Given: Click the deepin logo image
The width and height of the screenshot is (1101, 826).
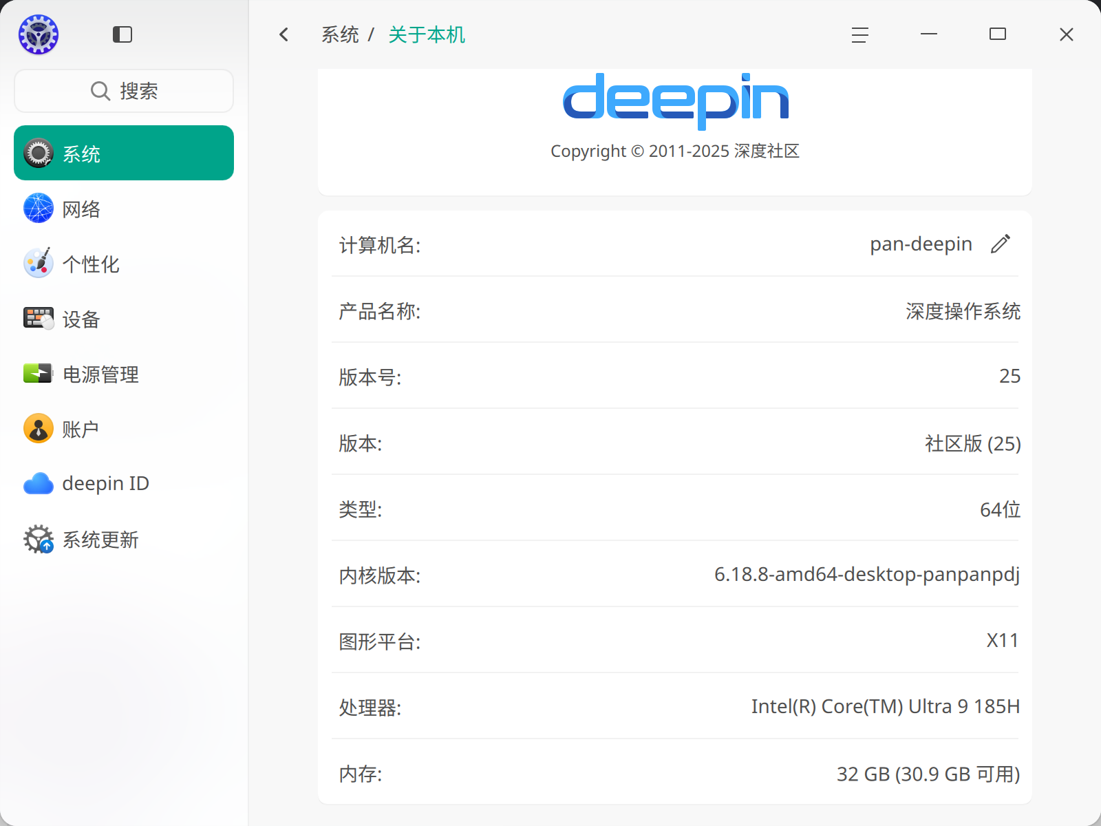Looking at the screenshot, I should tap(675, 101).
